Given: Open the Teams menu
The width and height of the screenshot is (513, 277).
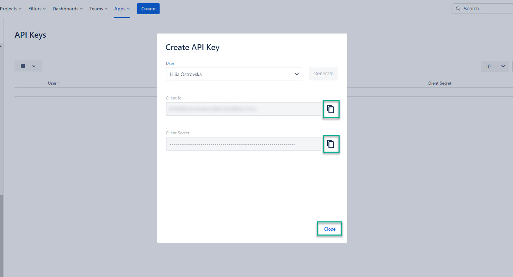Looking at the screenshot, I should coord(98,9).
